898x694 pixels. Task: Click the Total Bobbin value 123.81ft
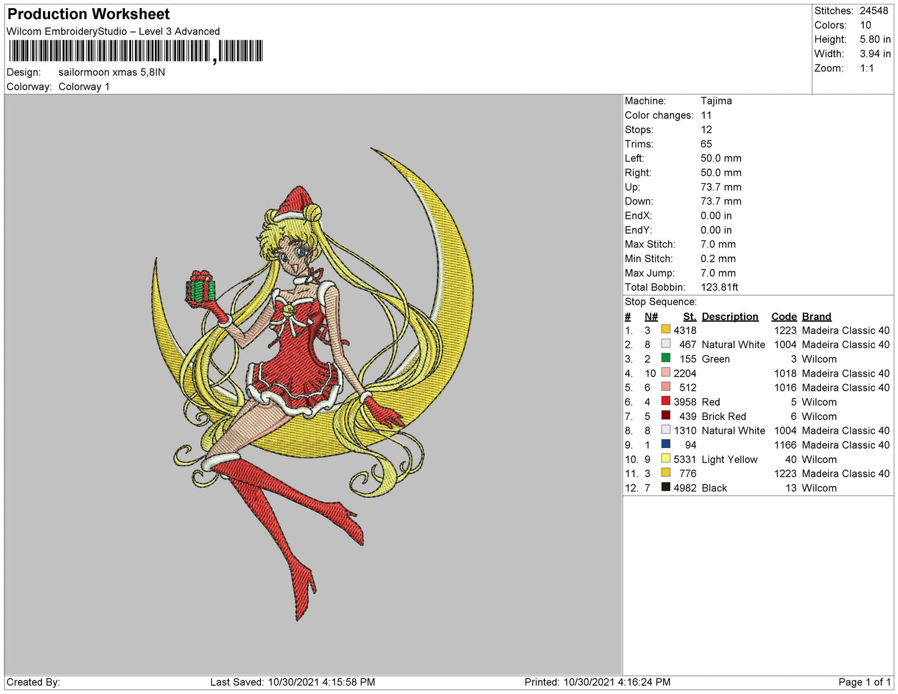click(720, 287)
